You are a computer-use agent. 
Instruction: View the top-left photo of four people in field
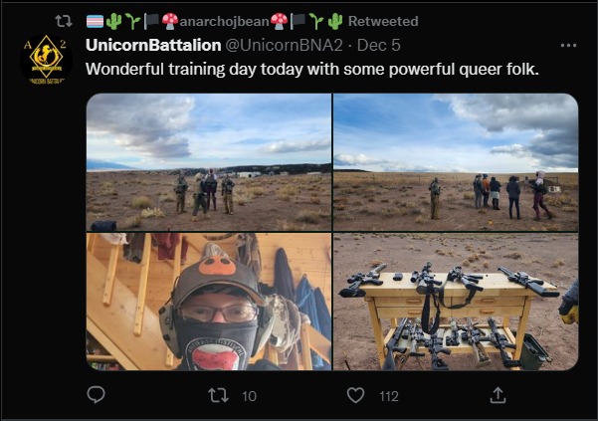pyautogui.click(x=209, y=162)
